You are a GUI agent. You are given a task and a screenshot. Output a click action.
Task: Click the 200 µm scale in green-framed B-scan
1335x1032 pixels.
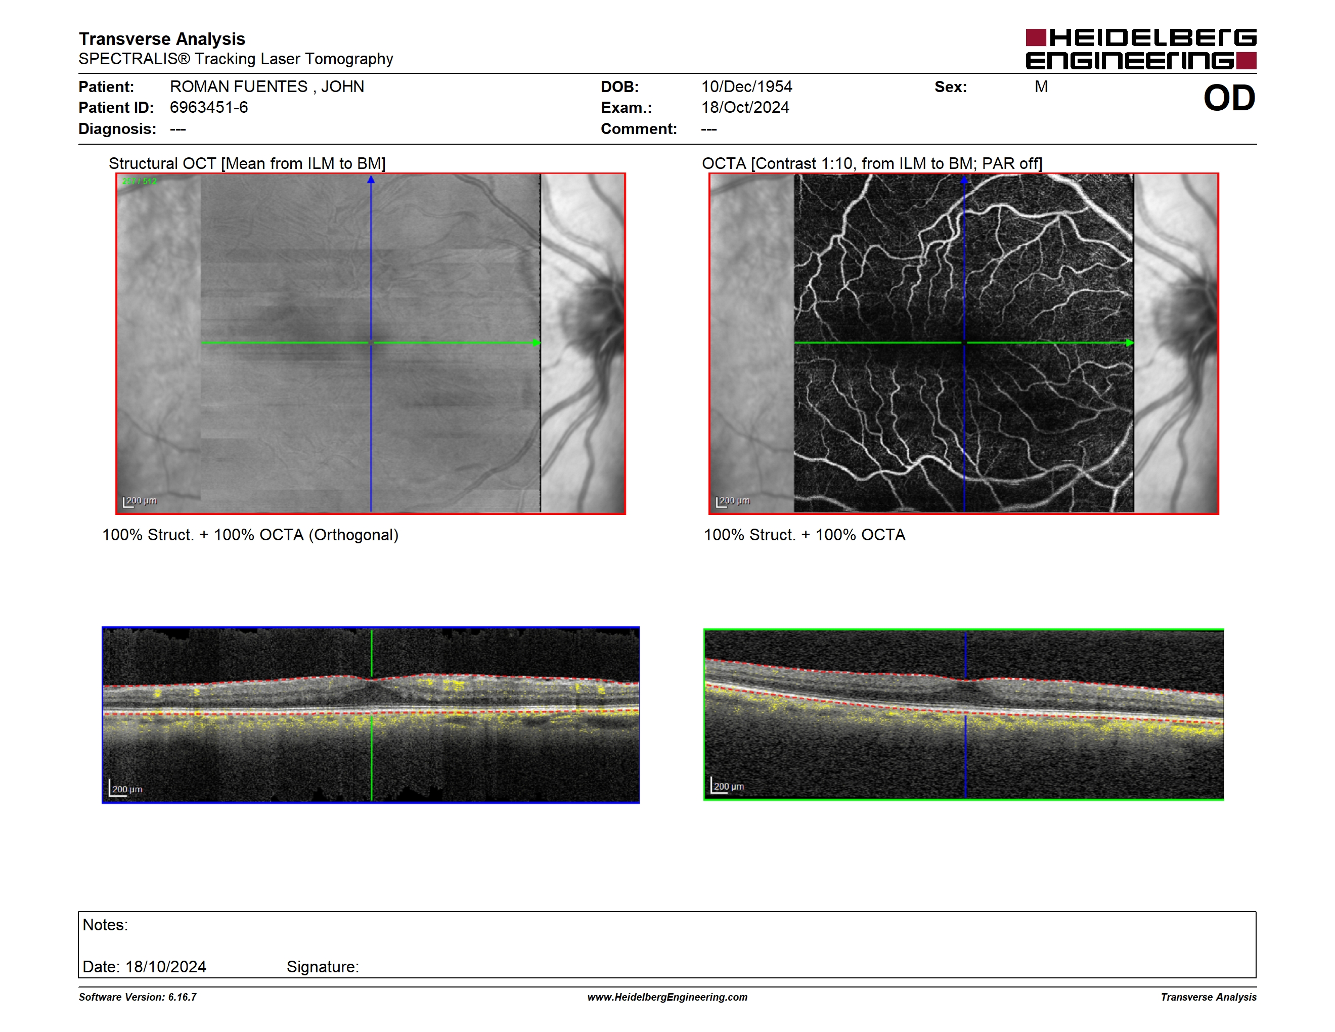pos(728,786)
